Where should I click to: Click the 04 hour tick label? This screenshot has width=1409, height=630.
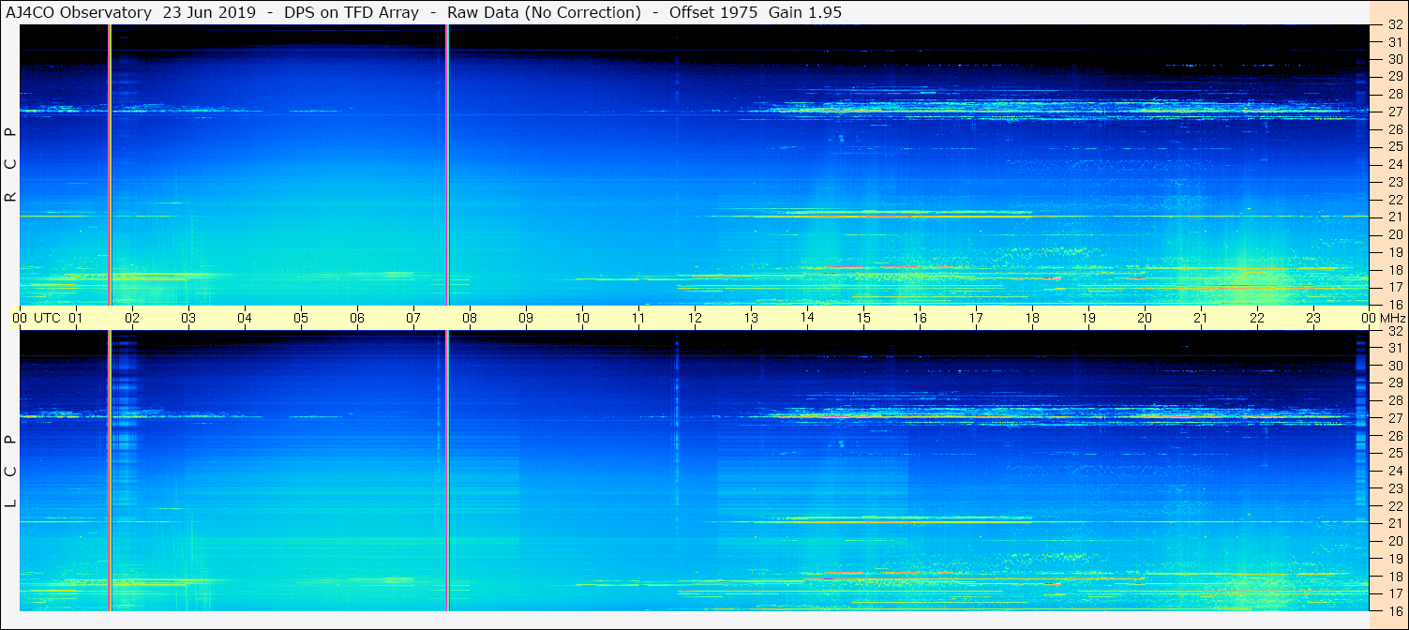tap(245, 318)
